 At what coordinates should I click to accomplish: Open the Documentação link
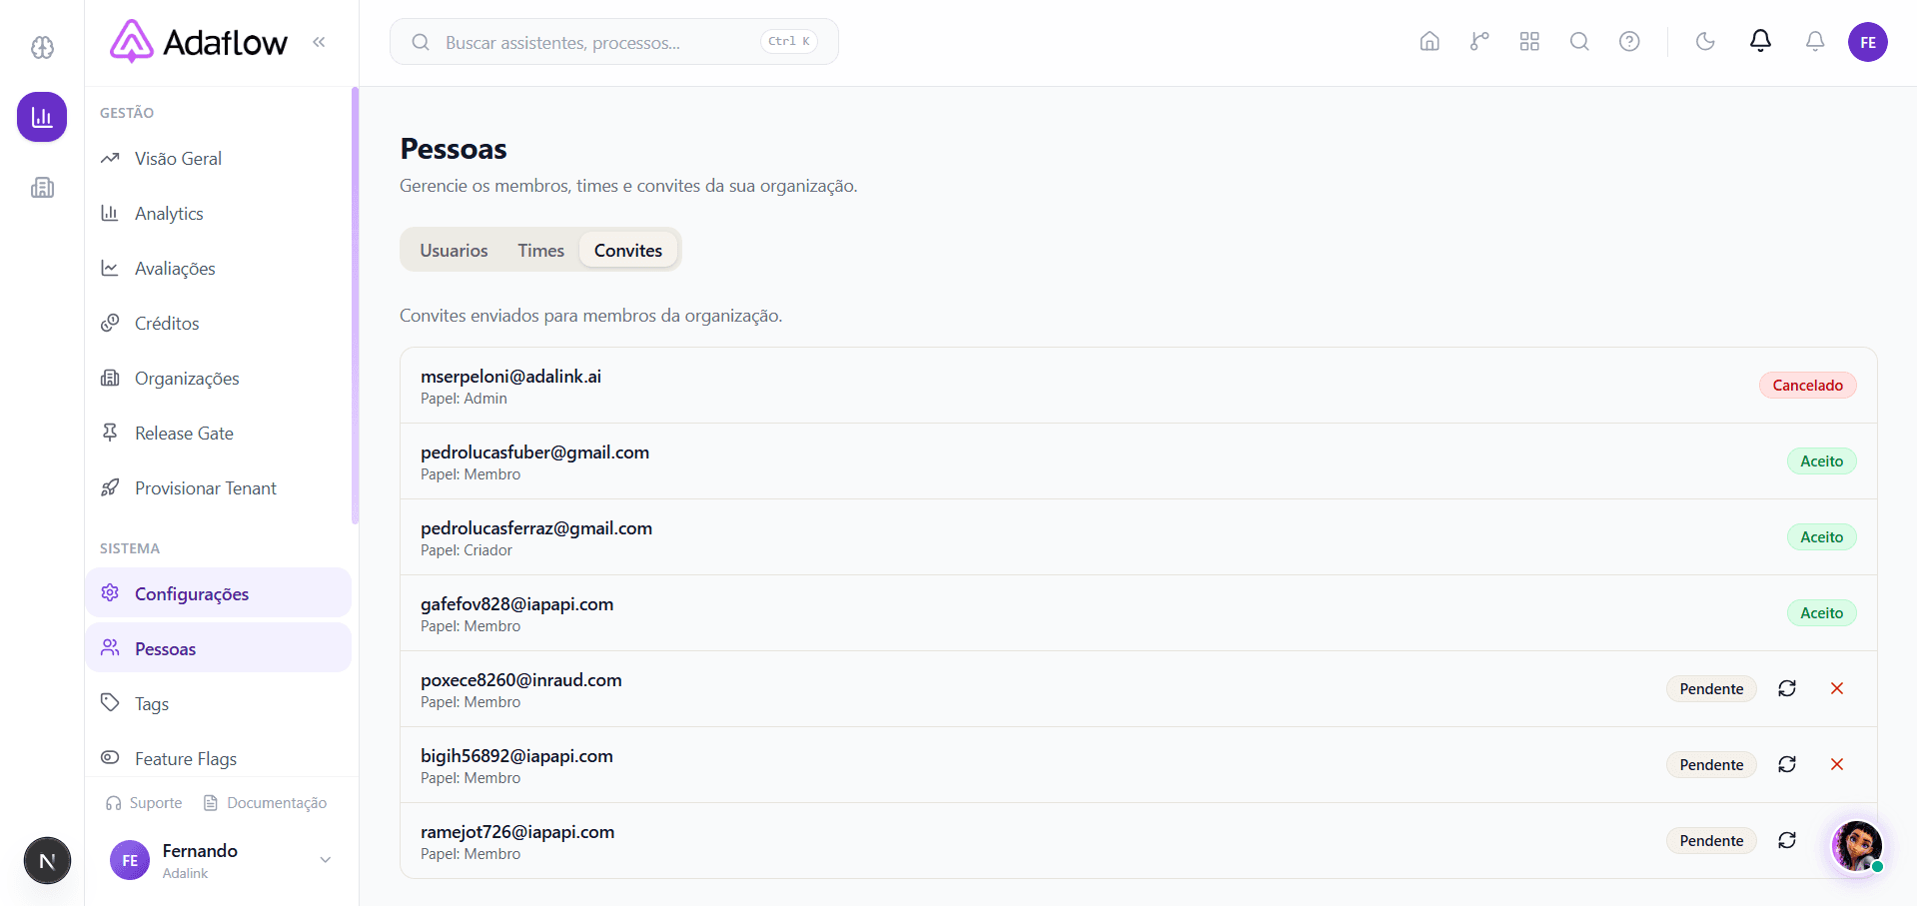(x=265, y=803)
